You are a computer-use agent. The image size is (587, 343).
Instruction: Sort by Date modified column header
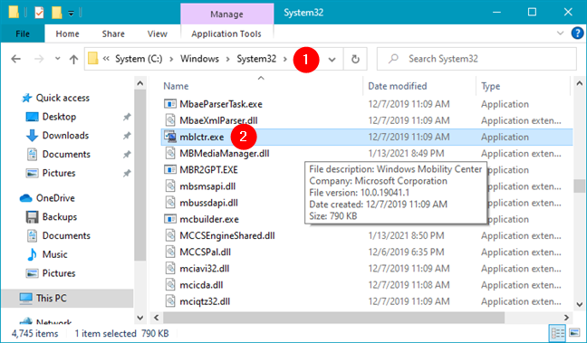pyautogui.click(x=397, y=86)
